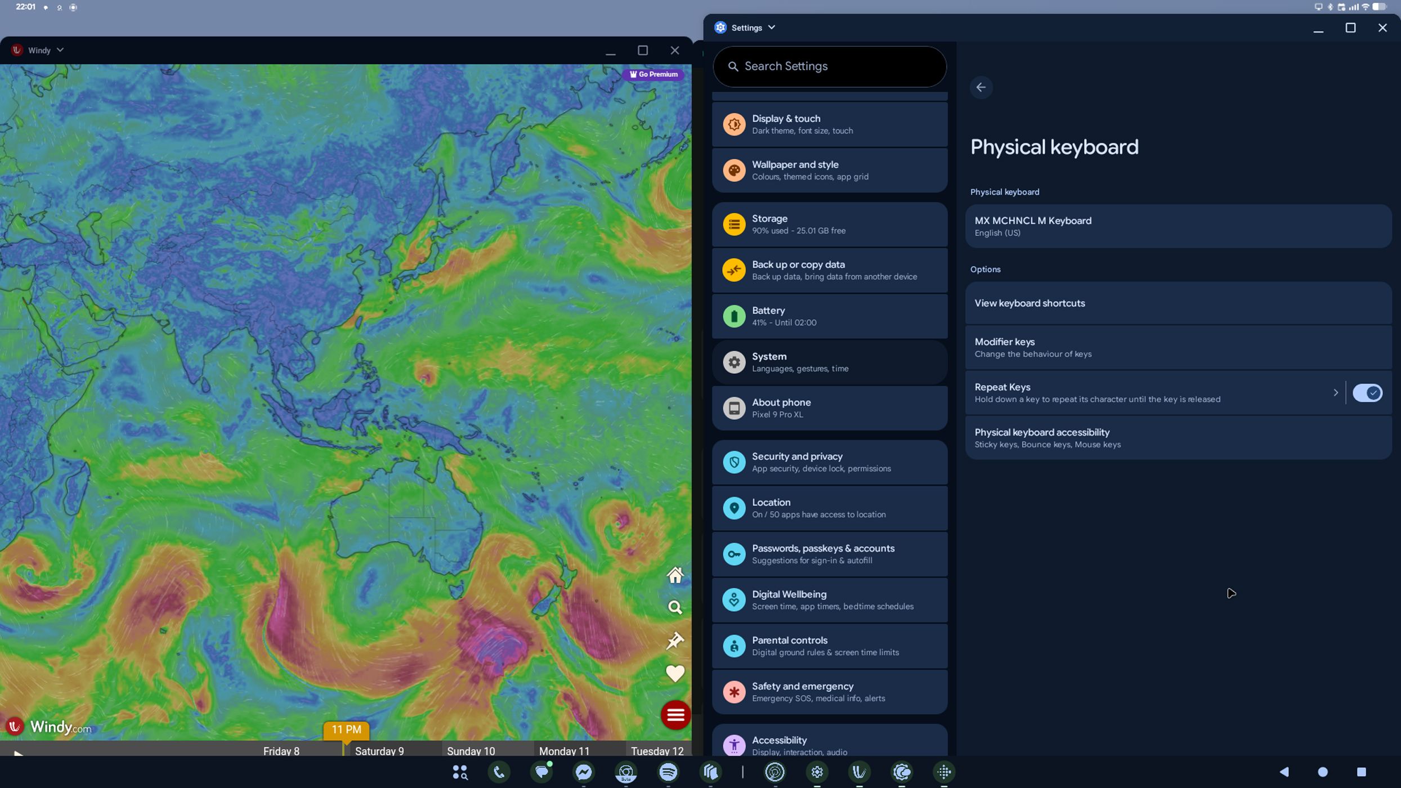
Task: Expand Repeat Keys options via chevron
Action: (x=1336, y=393)
